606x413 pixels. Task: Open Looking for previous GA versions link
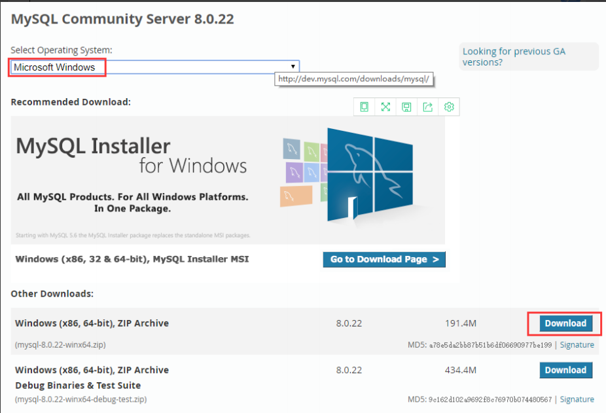(x=514, y=57)
